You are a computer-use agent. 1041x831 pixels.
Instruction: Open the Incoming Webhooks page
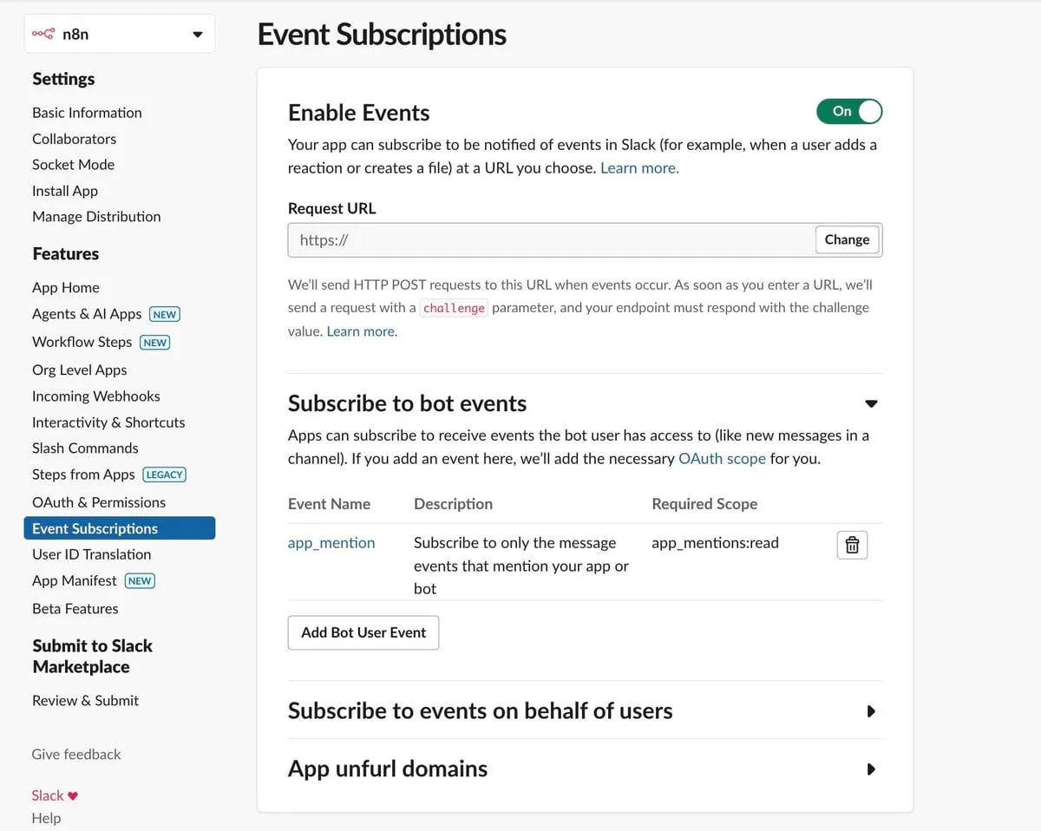pyautogui.click(x=96, y=396)
